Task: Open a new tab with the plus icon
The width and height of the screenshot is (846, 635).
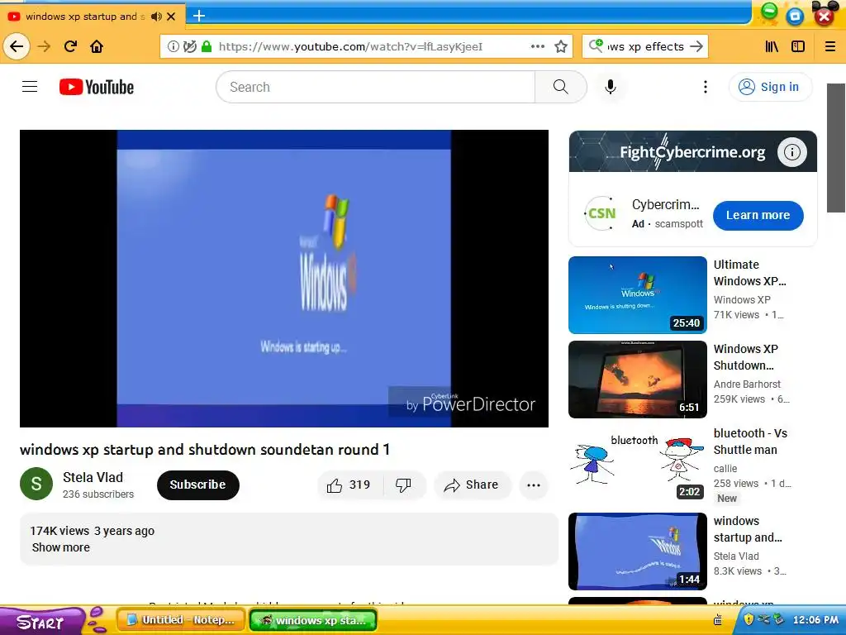Action: [199, 16]
